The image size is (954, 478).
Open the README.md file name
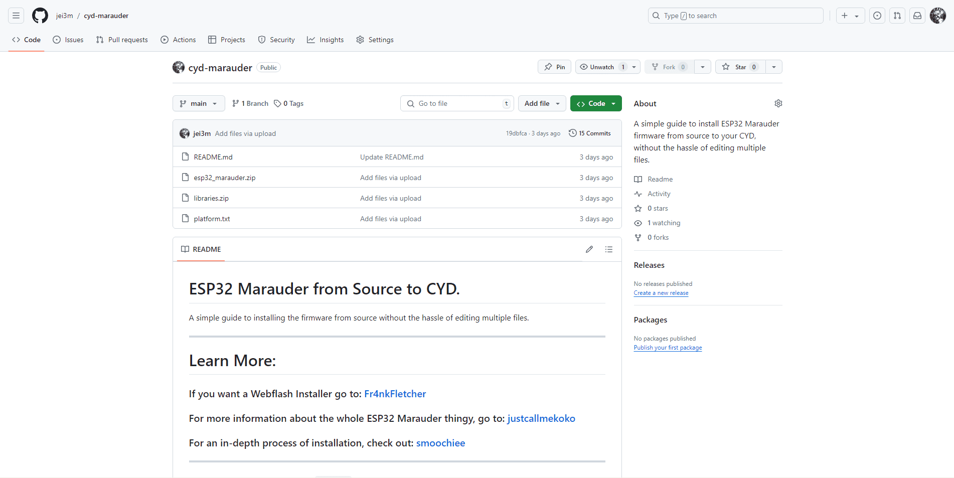tap(213, 157)
